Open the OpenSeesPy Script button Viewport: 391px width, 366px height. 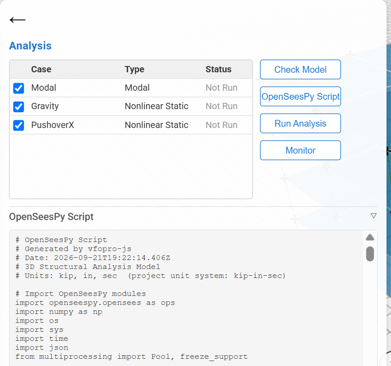click(300, 97)
